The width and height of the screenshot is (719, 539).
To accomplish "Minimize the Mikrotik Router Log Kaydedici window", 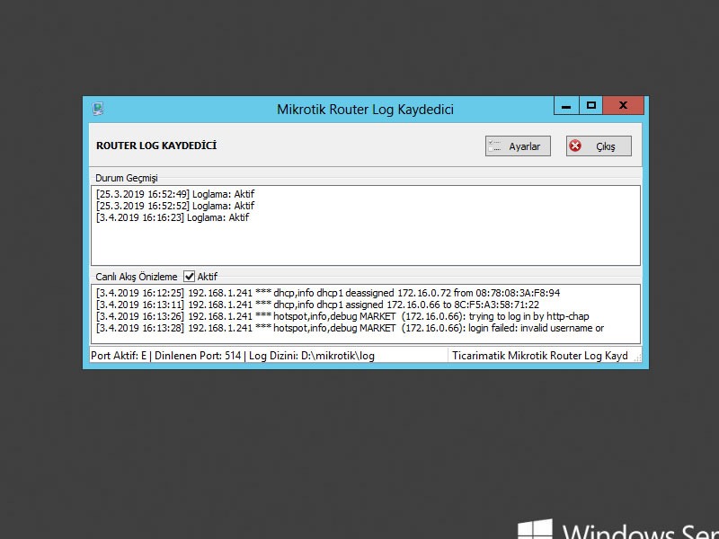I will 565,107.
